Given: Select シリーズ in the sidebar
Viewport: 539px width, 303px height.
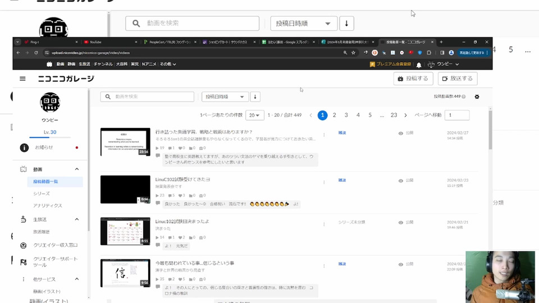Looking at the screenshot, I should [x=42, y=194].
